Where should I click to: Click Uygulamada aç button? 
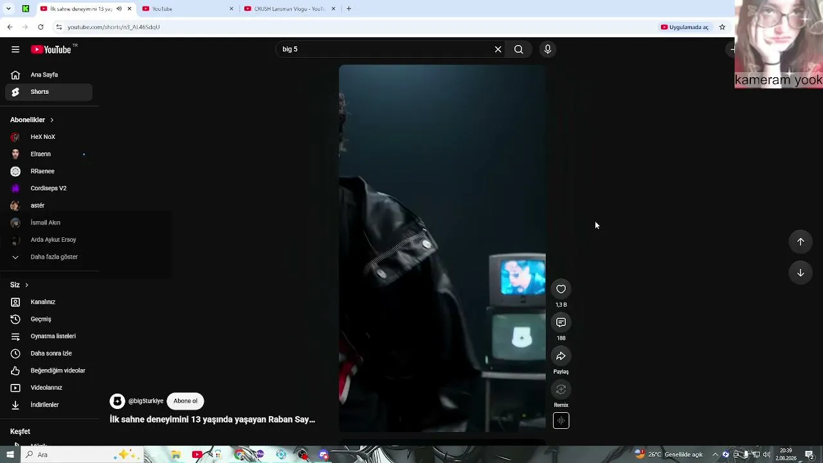pos(685,27)
